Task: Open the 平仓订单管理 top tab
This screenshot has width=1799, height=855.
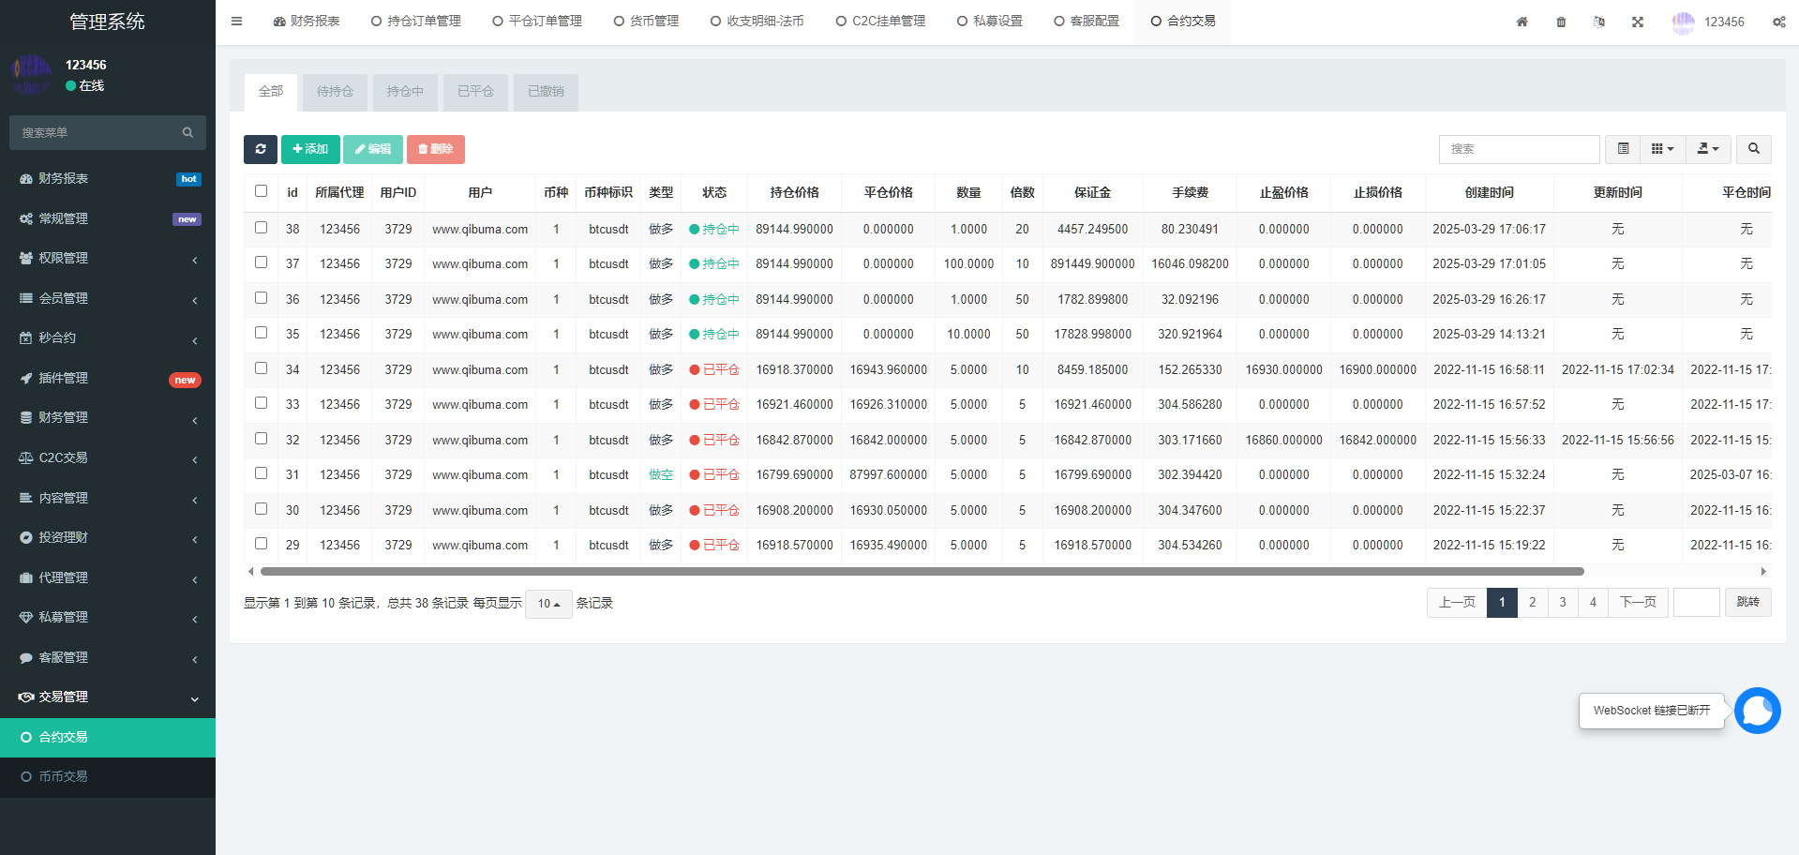Action: (x=537, y=21)
